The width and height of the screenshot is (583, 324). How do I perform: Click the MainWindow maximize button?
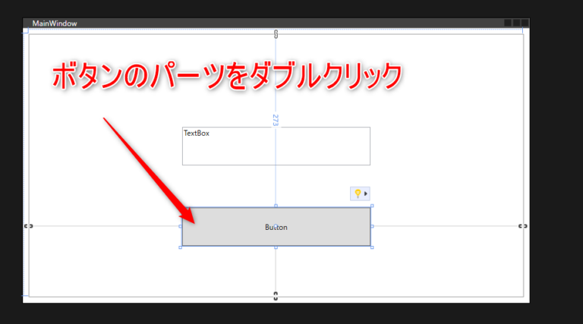[x=516, y=24]
